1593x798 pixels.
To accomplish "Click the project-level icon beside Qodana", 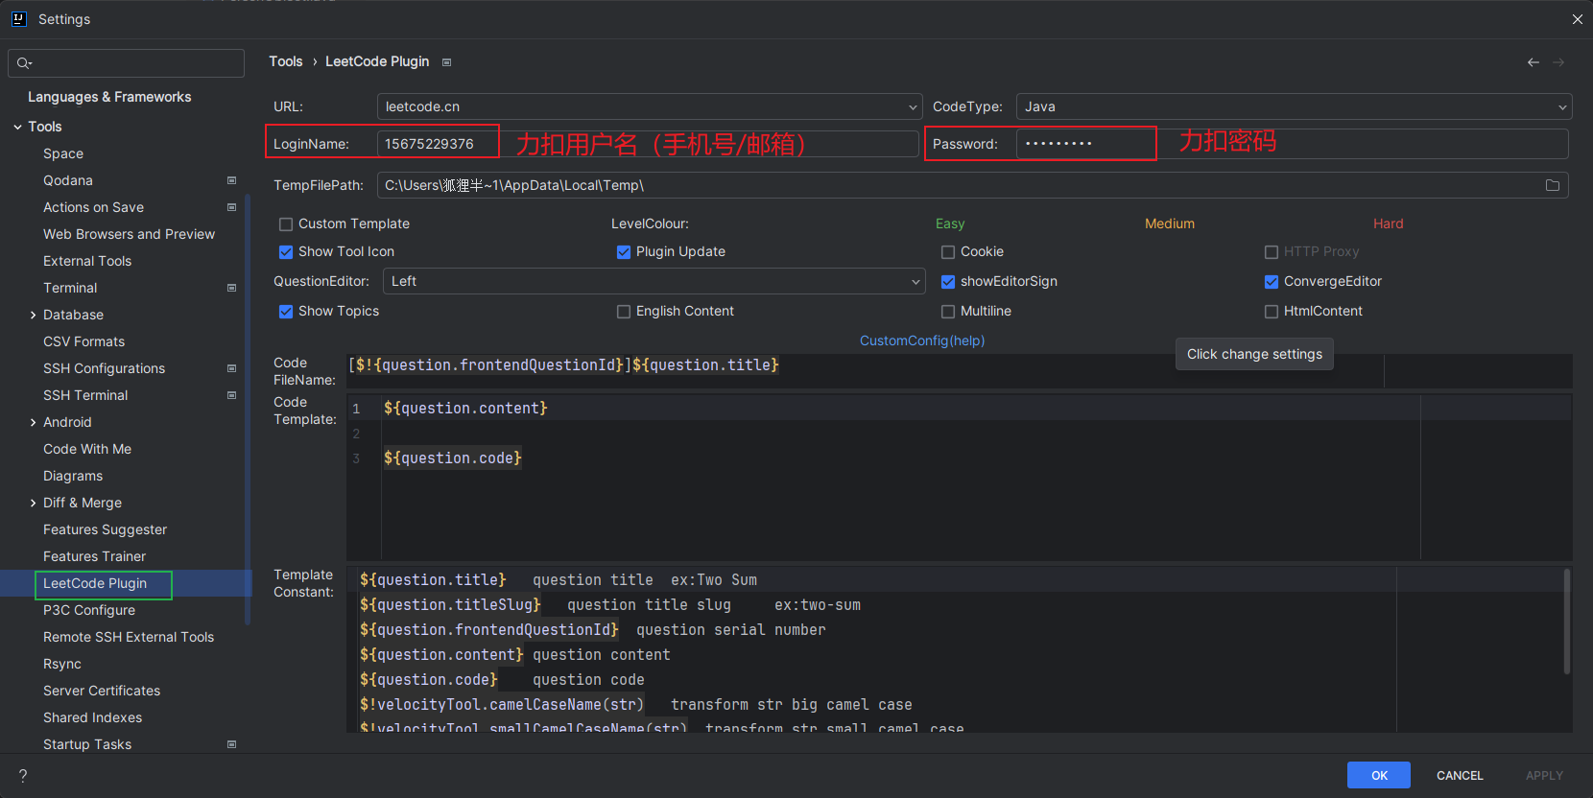I will click(231, 180).
